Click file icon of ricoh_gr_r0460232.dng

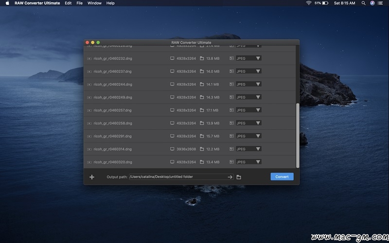point(89,58)
